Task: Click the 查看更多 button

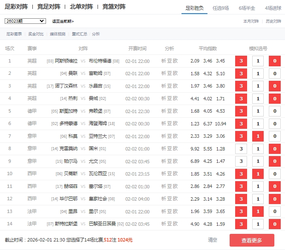Action: (x=252, y=240)
